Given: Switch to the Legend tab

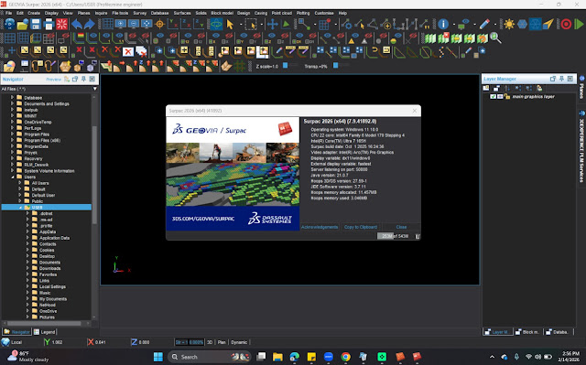Looking at the screenshot, I should pyautogui.click(x=45, y=332).
